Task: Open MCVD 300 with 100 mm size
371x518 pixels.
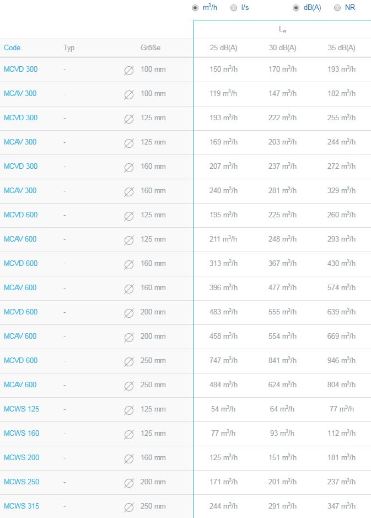Action: (x=20, y=69)
